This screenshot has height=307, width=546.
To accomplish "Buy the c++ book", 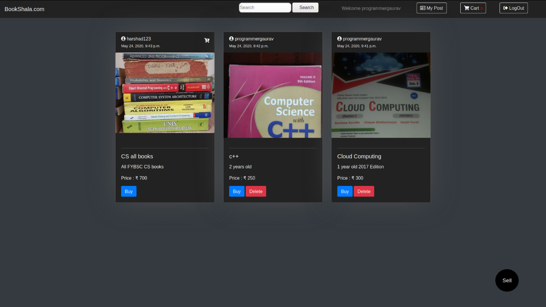I will point(236,191).
